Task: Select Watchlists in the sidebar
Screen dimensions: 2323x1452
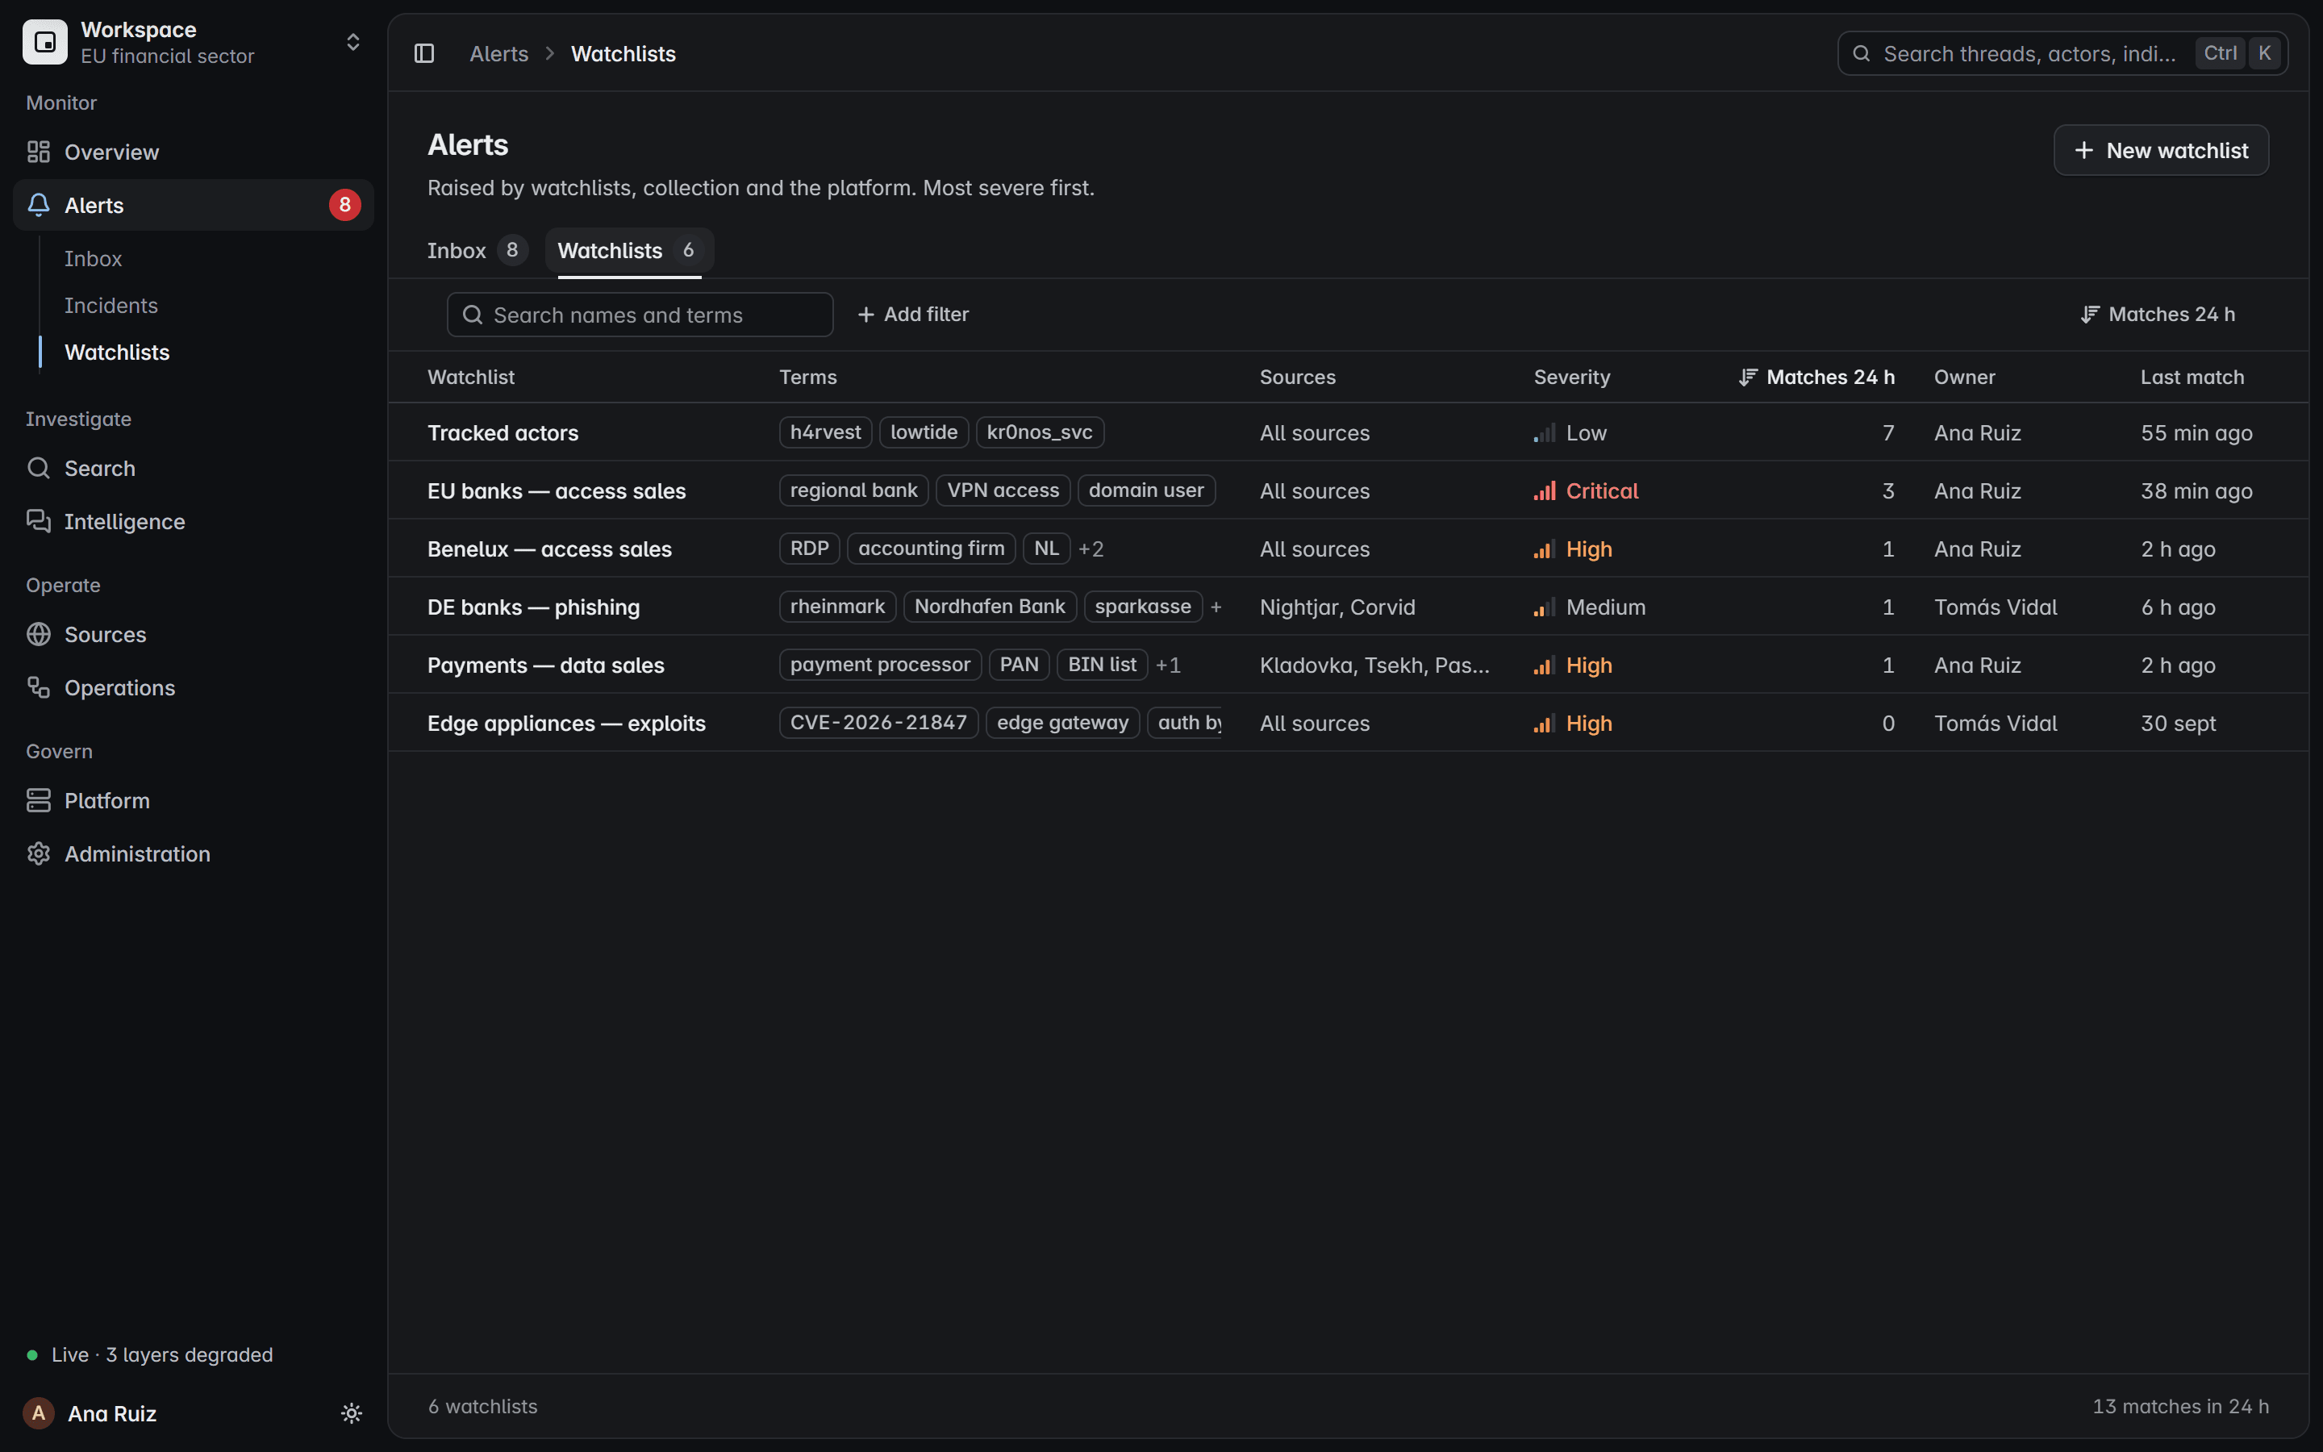Action: (x=117, y=353)
